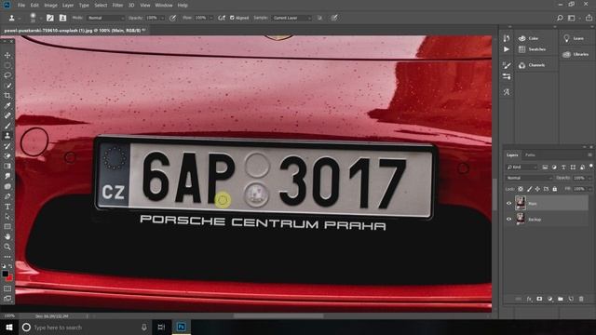The image size is (596, 335).
Task: Toggle lock image pixels brush icon
Action: (529, 189)
